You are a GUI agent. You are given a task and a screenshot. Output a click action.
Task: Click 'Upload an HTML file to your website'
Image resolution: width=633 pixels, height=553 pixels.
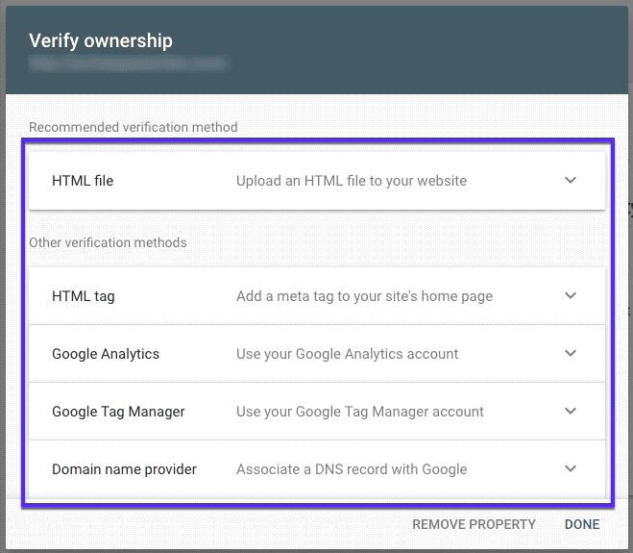(x=352, y=181)
